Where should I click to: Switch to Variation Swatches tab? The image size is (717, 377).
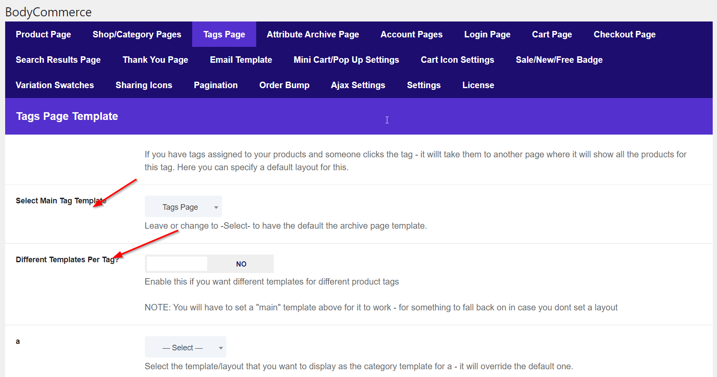coord(55,85)
